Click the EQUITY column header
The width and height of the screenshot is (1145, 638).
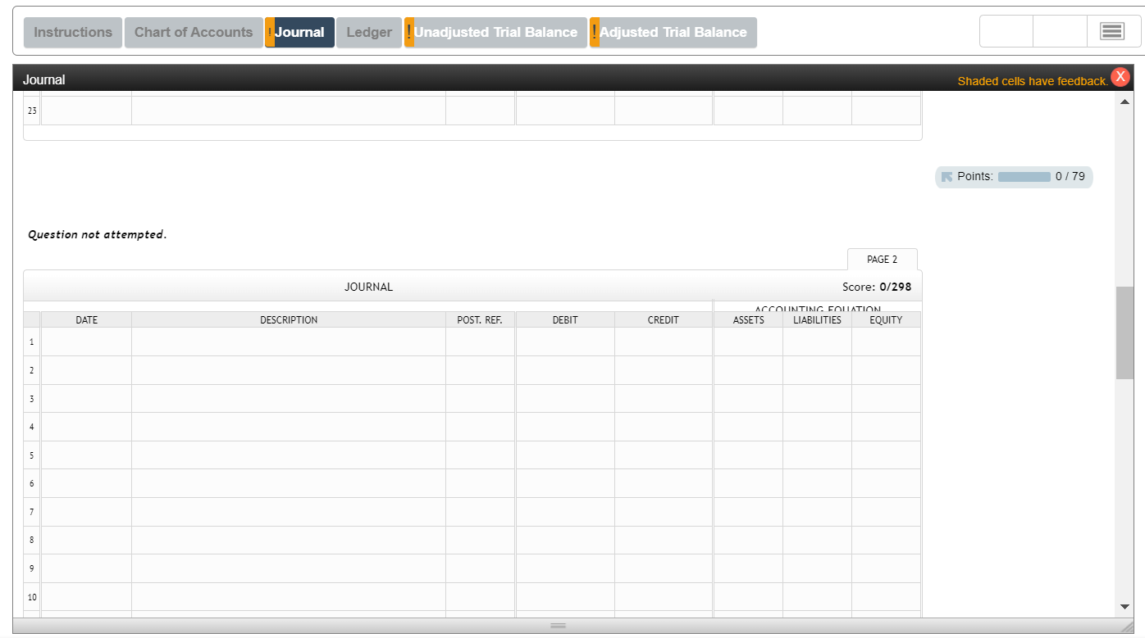pyautogui.click(x=886, y=320)
